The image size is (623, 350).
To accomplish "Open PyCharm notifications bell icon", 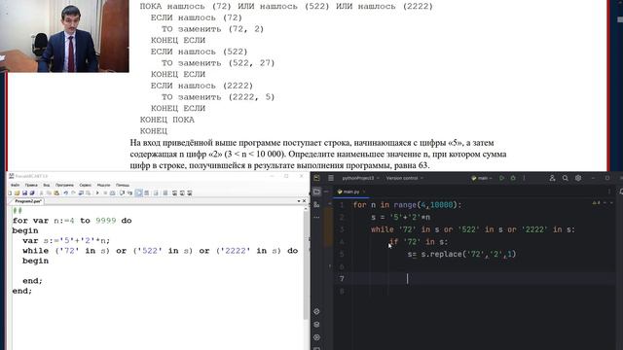I will pos(621,192).
